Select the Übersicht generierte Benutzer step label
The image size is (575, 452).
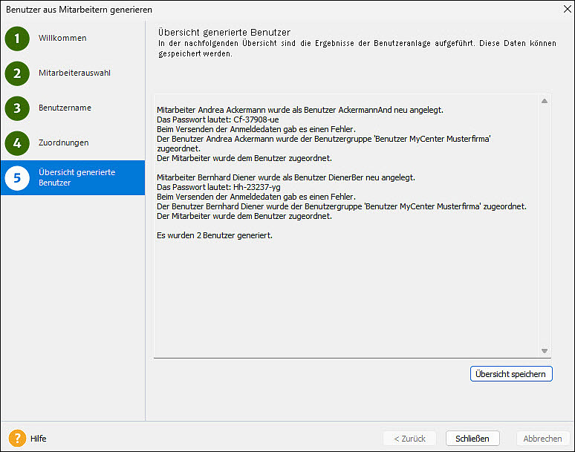point(77,177)
